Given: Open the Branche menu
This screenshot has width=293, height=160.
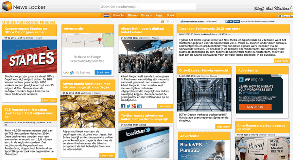Looking at the screenshot, I should coord(119,15).
